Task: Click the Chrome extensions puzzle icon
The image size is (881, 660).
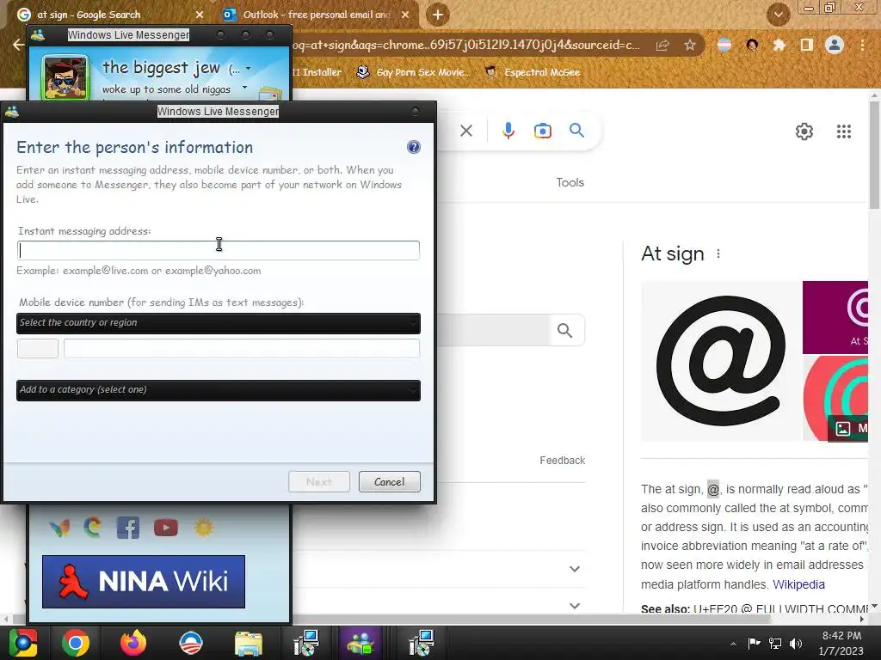Action: pos(779,45)
